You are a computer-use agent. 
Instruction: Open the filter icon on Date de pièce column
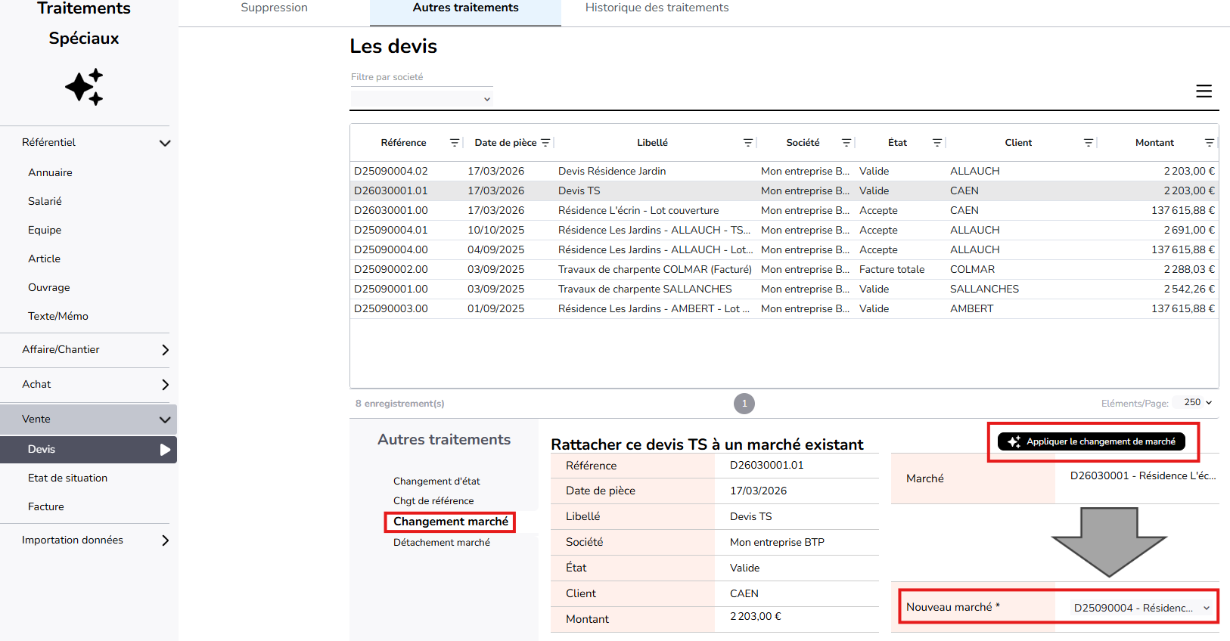pos(545,143)
